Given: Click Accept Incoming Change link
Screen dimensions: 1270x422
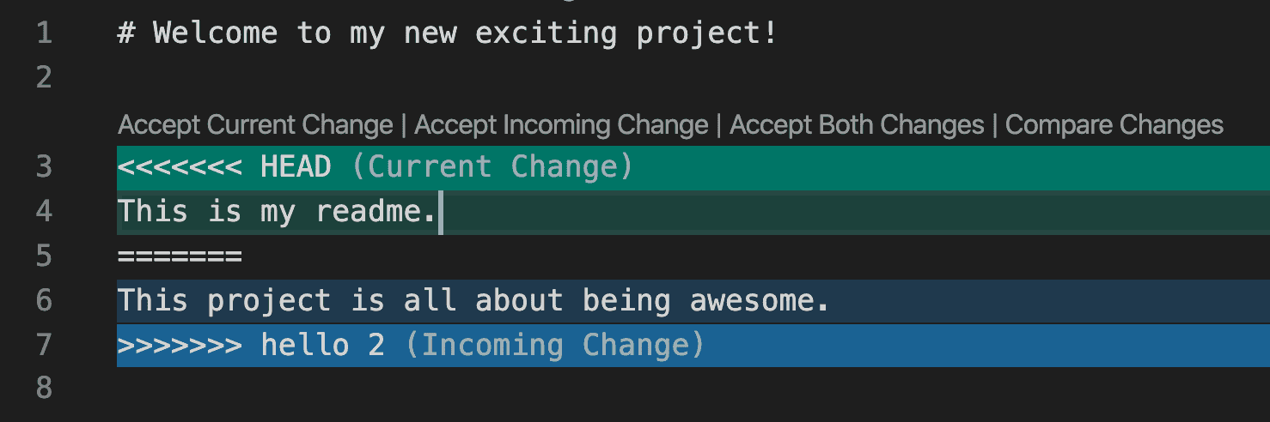Looking at the screenshot, I should pyautogui.click(x=561, y=125).
